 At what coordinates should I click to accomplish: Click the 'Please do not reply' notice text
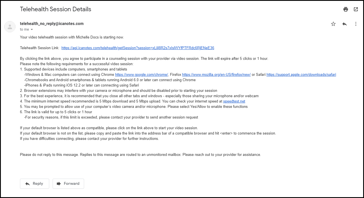[140, 155]
